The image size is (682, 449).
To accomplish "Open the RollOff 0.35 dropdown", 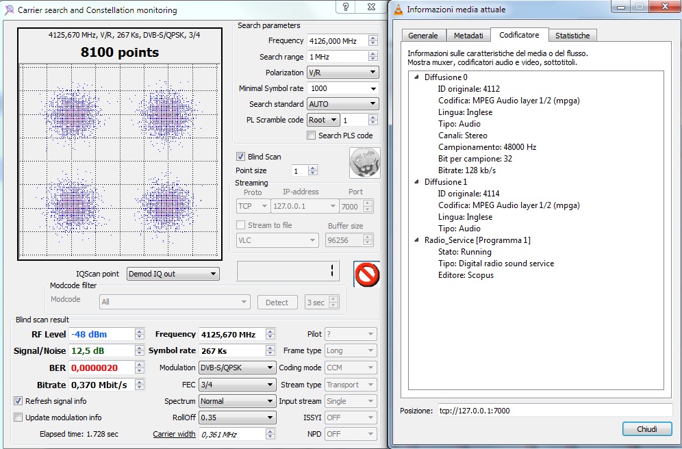I will pos(237,418).
